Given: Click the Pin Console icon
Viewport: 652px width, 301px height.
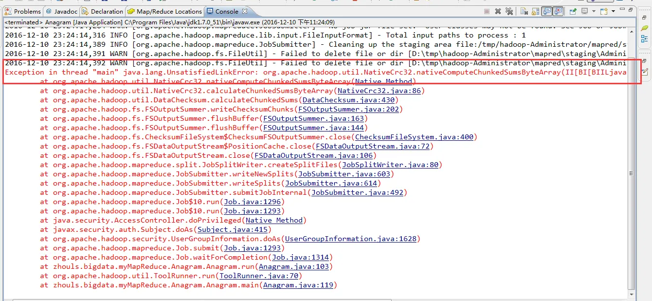Looking at the screenshot, I should point(573,11).
